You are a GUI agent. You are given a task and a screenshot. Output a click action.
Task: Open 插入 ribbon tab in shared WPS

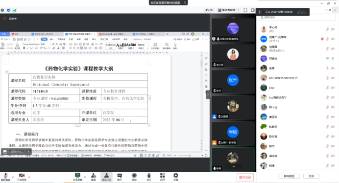pos(52,39)
